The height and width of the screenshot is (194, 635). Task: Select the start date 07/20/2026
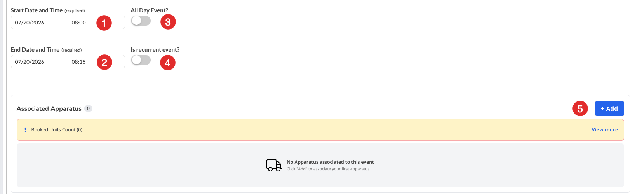coord(30,23)
